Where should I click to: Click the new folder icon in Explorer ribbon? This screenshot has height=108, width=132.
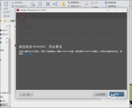pos(63,4)
